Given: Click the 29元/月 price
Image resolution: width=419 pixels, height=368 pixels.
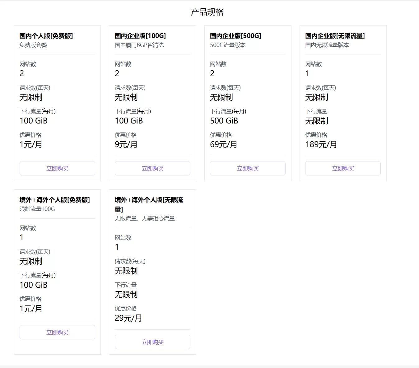Looking at the screenshot, I should 128,318.
